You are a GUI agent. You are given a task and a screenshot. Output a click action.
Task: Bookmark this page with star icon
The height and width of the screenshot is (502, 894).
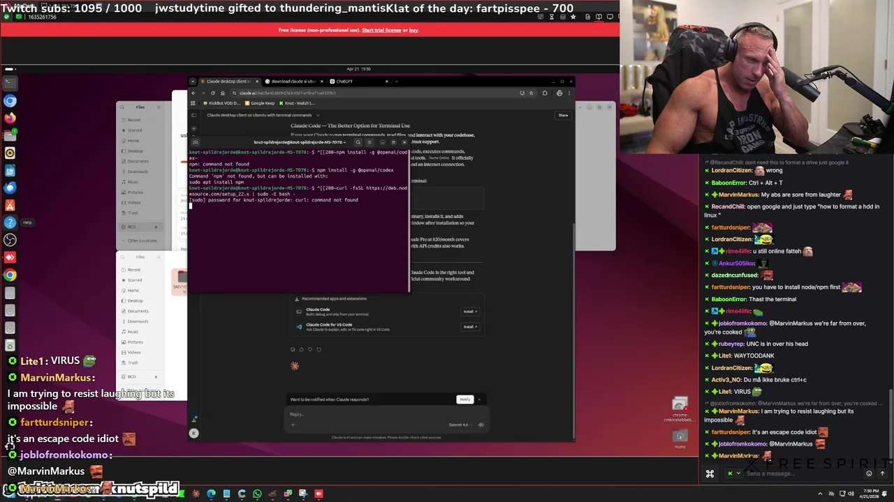tap(531, 93)
